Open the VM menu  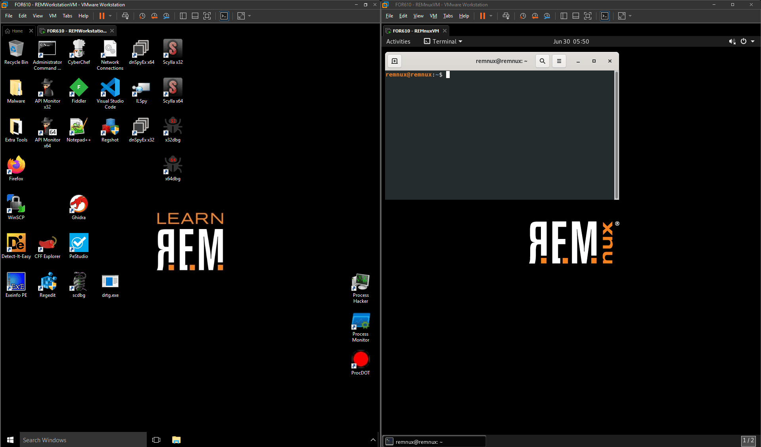pos(52,16)
